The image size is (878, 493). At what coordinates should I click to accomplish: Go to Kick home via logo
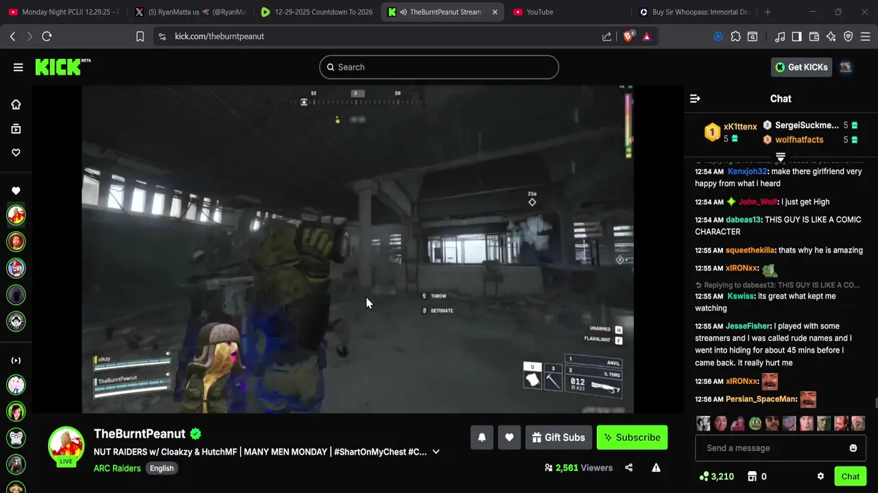click(x=62, y=66)
